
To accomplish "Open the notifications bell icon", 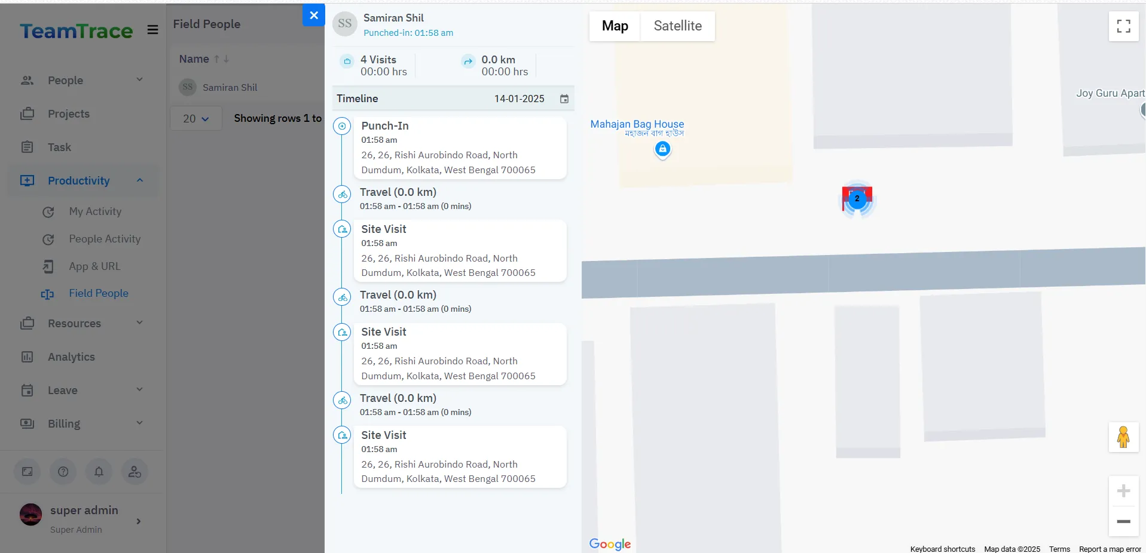I will [x=99, y=472].
